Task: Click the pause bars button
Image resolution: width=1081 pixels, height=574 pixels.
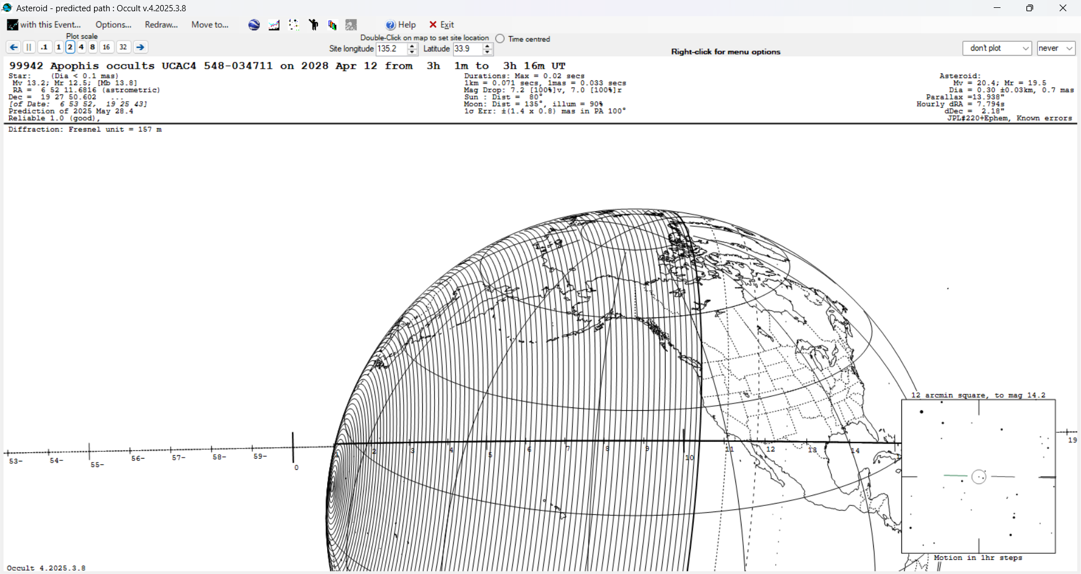Action: click(29, 47)
